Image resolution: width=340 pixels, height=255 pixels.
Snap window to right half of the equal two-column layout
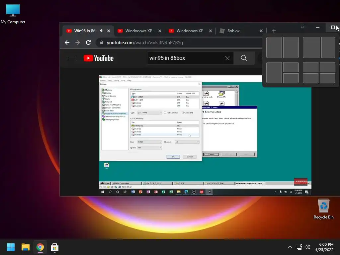tap(291, 47)
